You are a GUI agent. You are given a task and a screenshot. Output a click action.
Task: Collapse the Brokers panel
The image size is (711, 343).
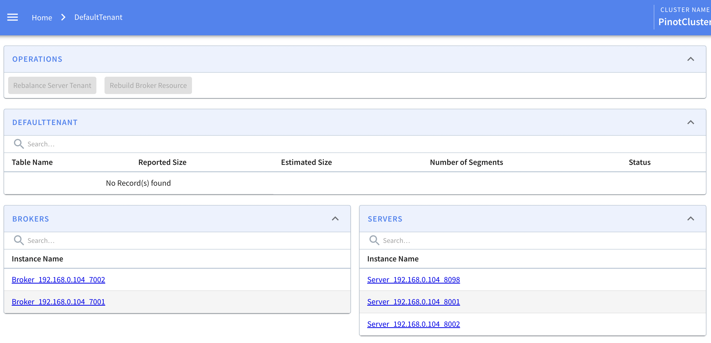point(335,219)
